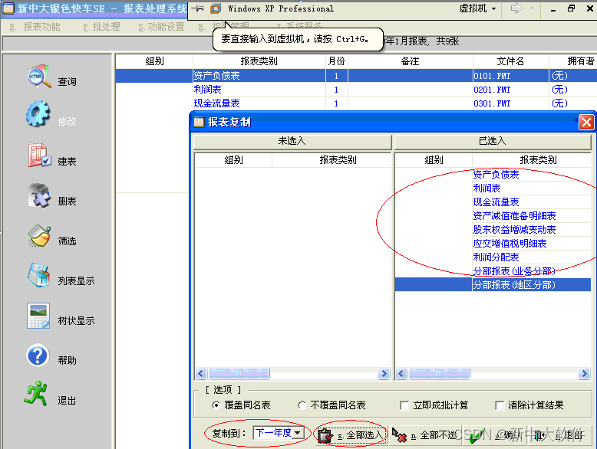Screen dimensions: 597x449
Task: Click 报表类别 column header in 已选入 list
Action: coord(532,160)
